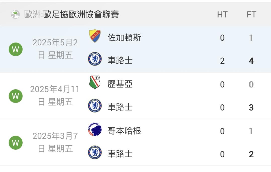The image size is (271, 172).
Task: Select the 哥本哈根 team name
Action: coord(124,131)
